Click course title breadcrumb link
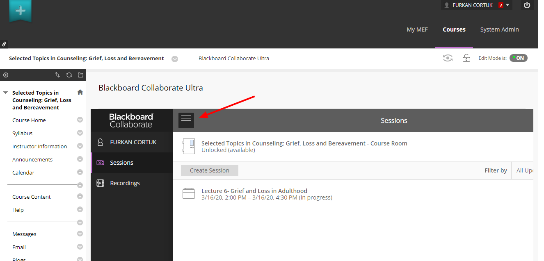 click(87, 59)
